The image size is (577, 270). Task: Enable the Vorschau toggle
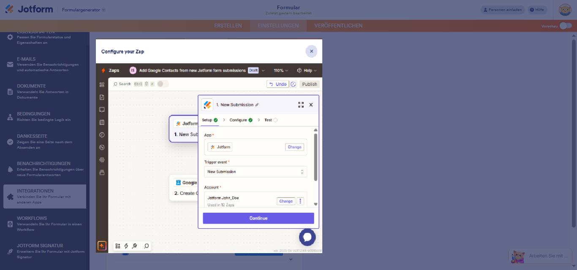565,26
